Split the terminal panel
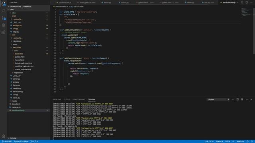Image resolution: width=255 pixels, height=143 pixels. tap(237, 99)
